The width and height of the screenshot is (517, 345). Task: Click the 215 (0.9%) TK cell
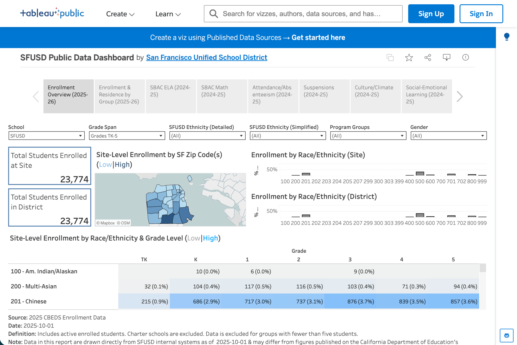[x=144, y=301]
